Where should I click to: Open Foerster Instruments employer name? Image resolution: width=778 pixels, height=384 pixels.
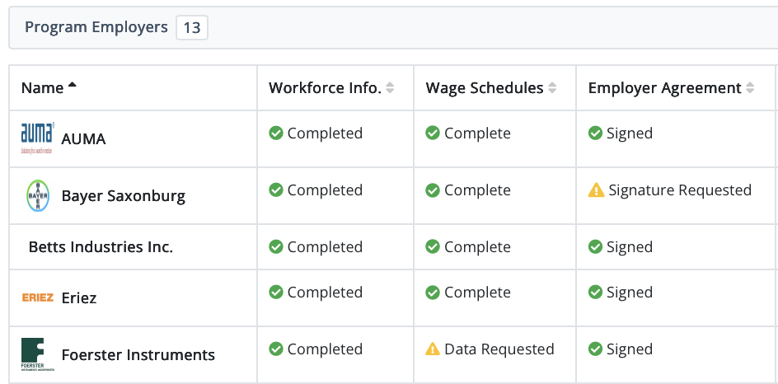point(138,355)
